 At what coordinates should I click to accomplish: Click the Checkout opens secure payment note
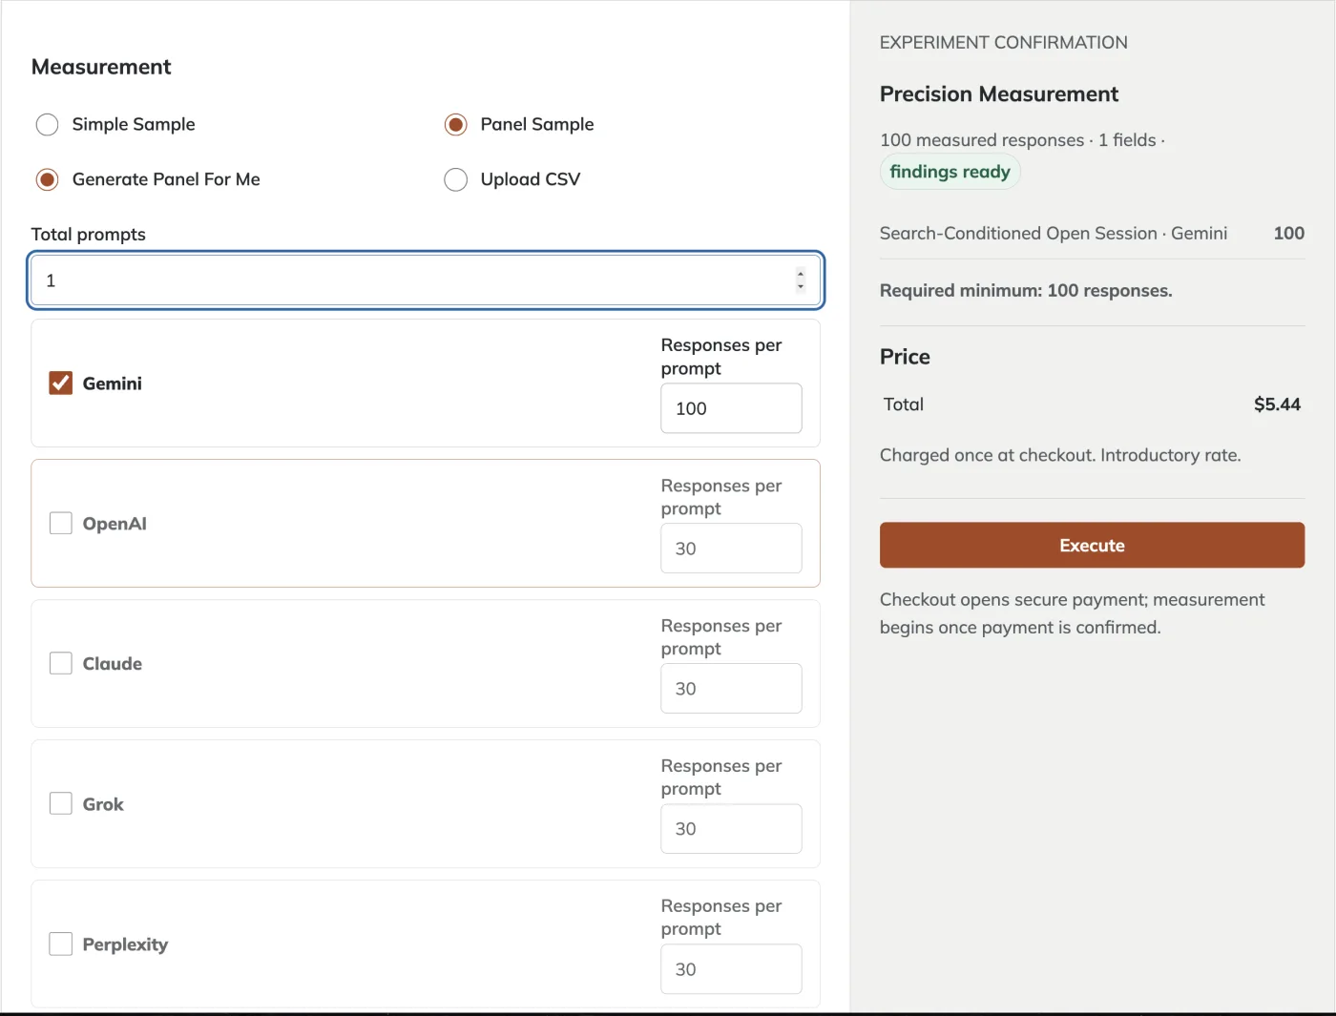point(1073,613)
